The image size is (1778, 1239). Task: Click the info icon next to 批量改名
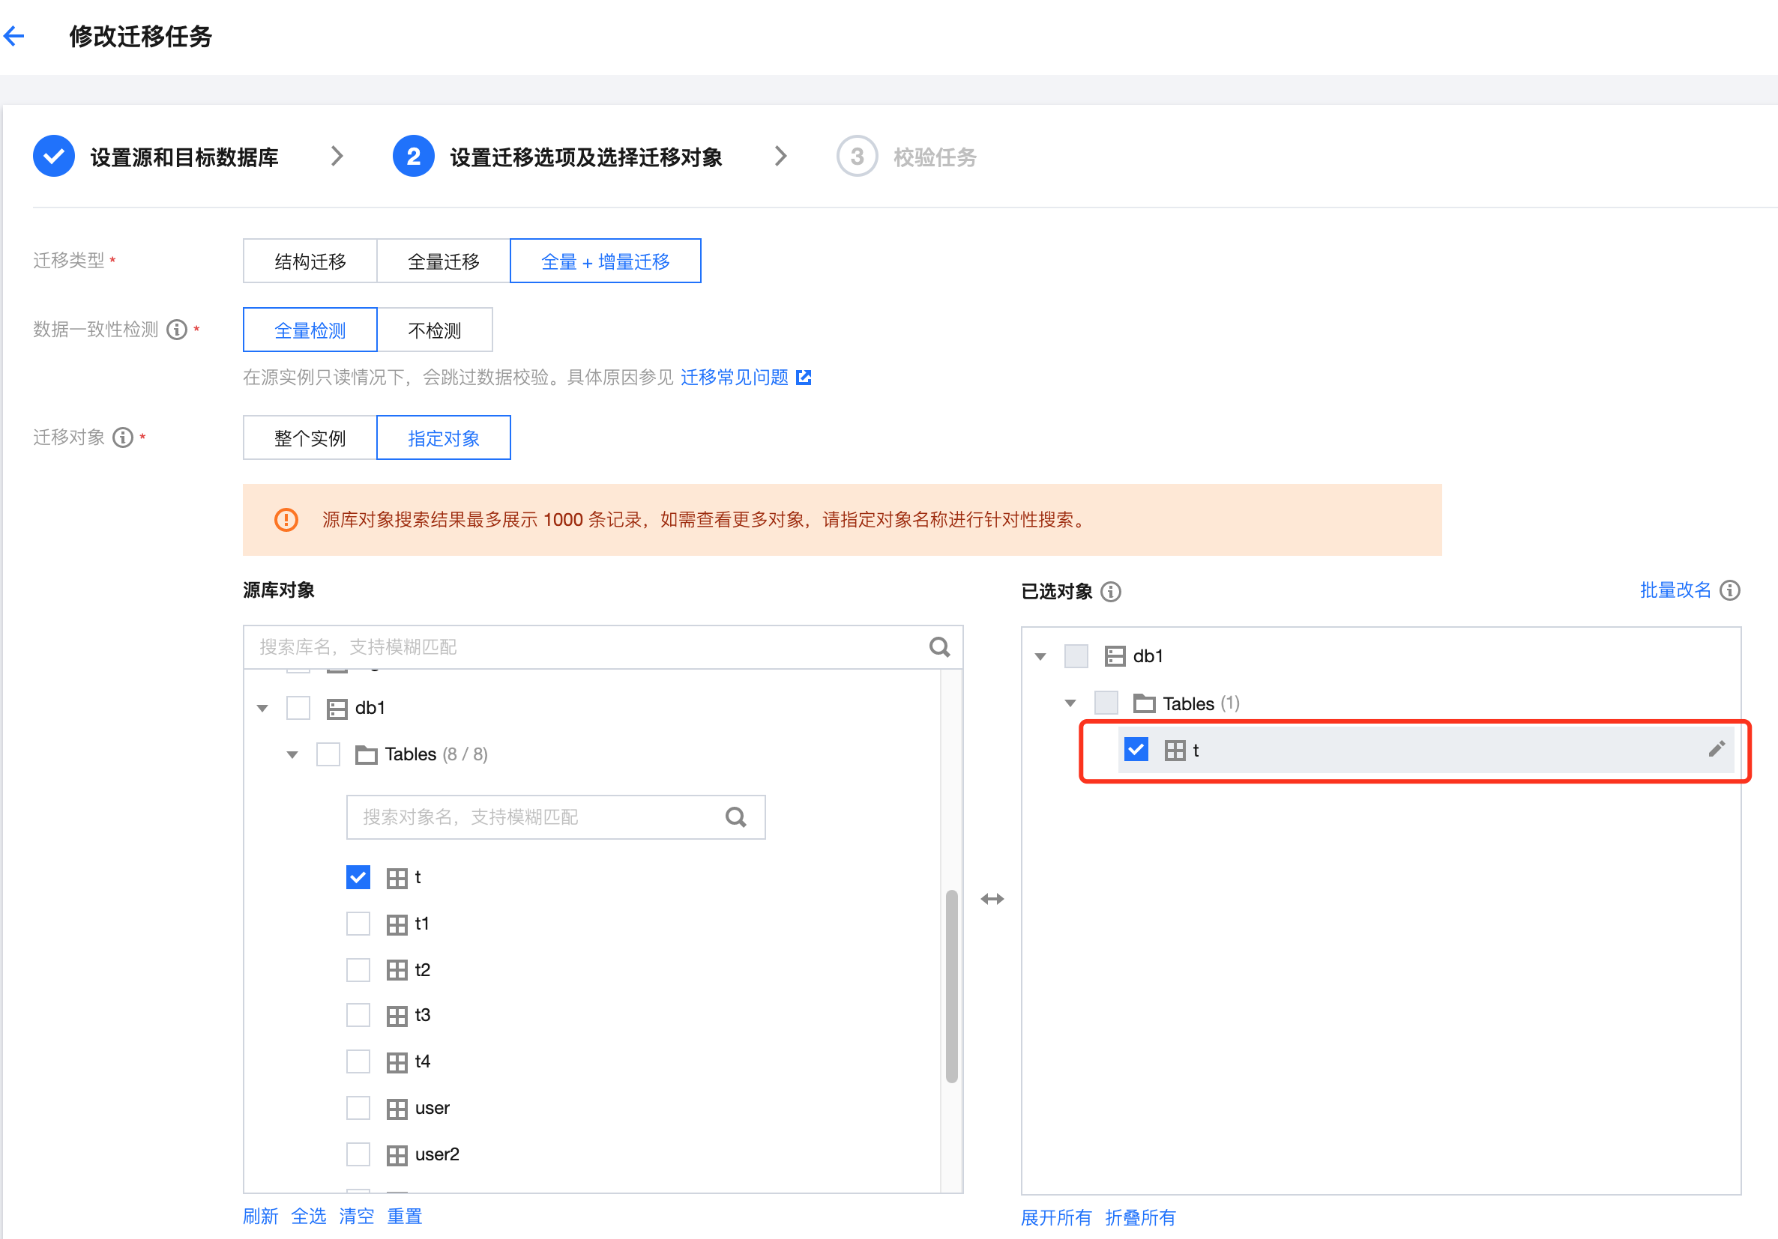1730,590
